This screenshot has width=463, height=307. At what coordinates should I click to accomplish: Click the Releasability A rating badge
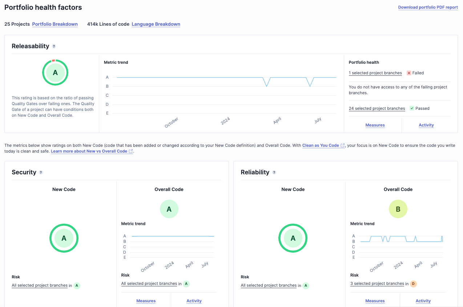55,72
